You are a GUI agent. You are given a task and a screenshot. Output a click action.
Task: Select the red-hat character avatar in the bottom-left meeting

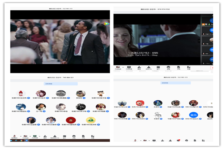click(x=21, y=94)
